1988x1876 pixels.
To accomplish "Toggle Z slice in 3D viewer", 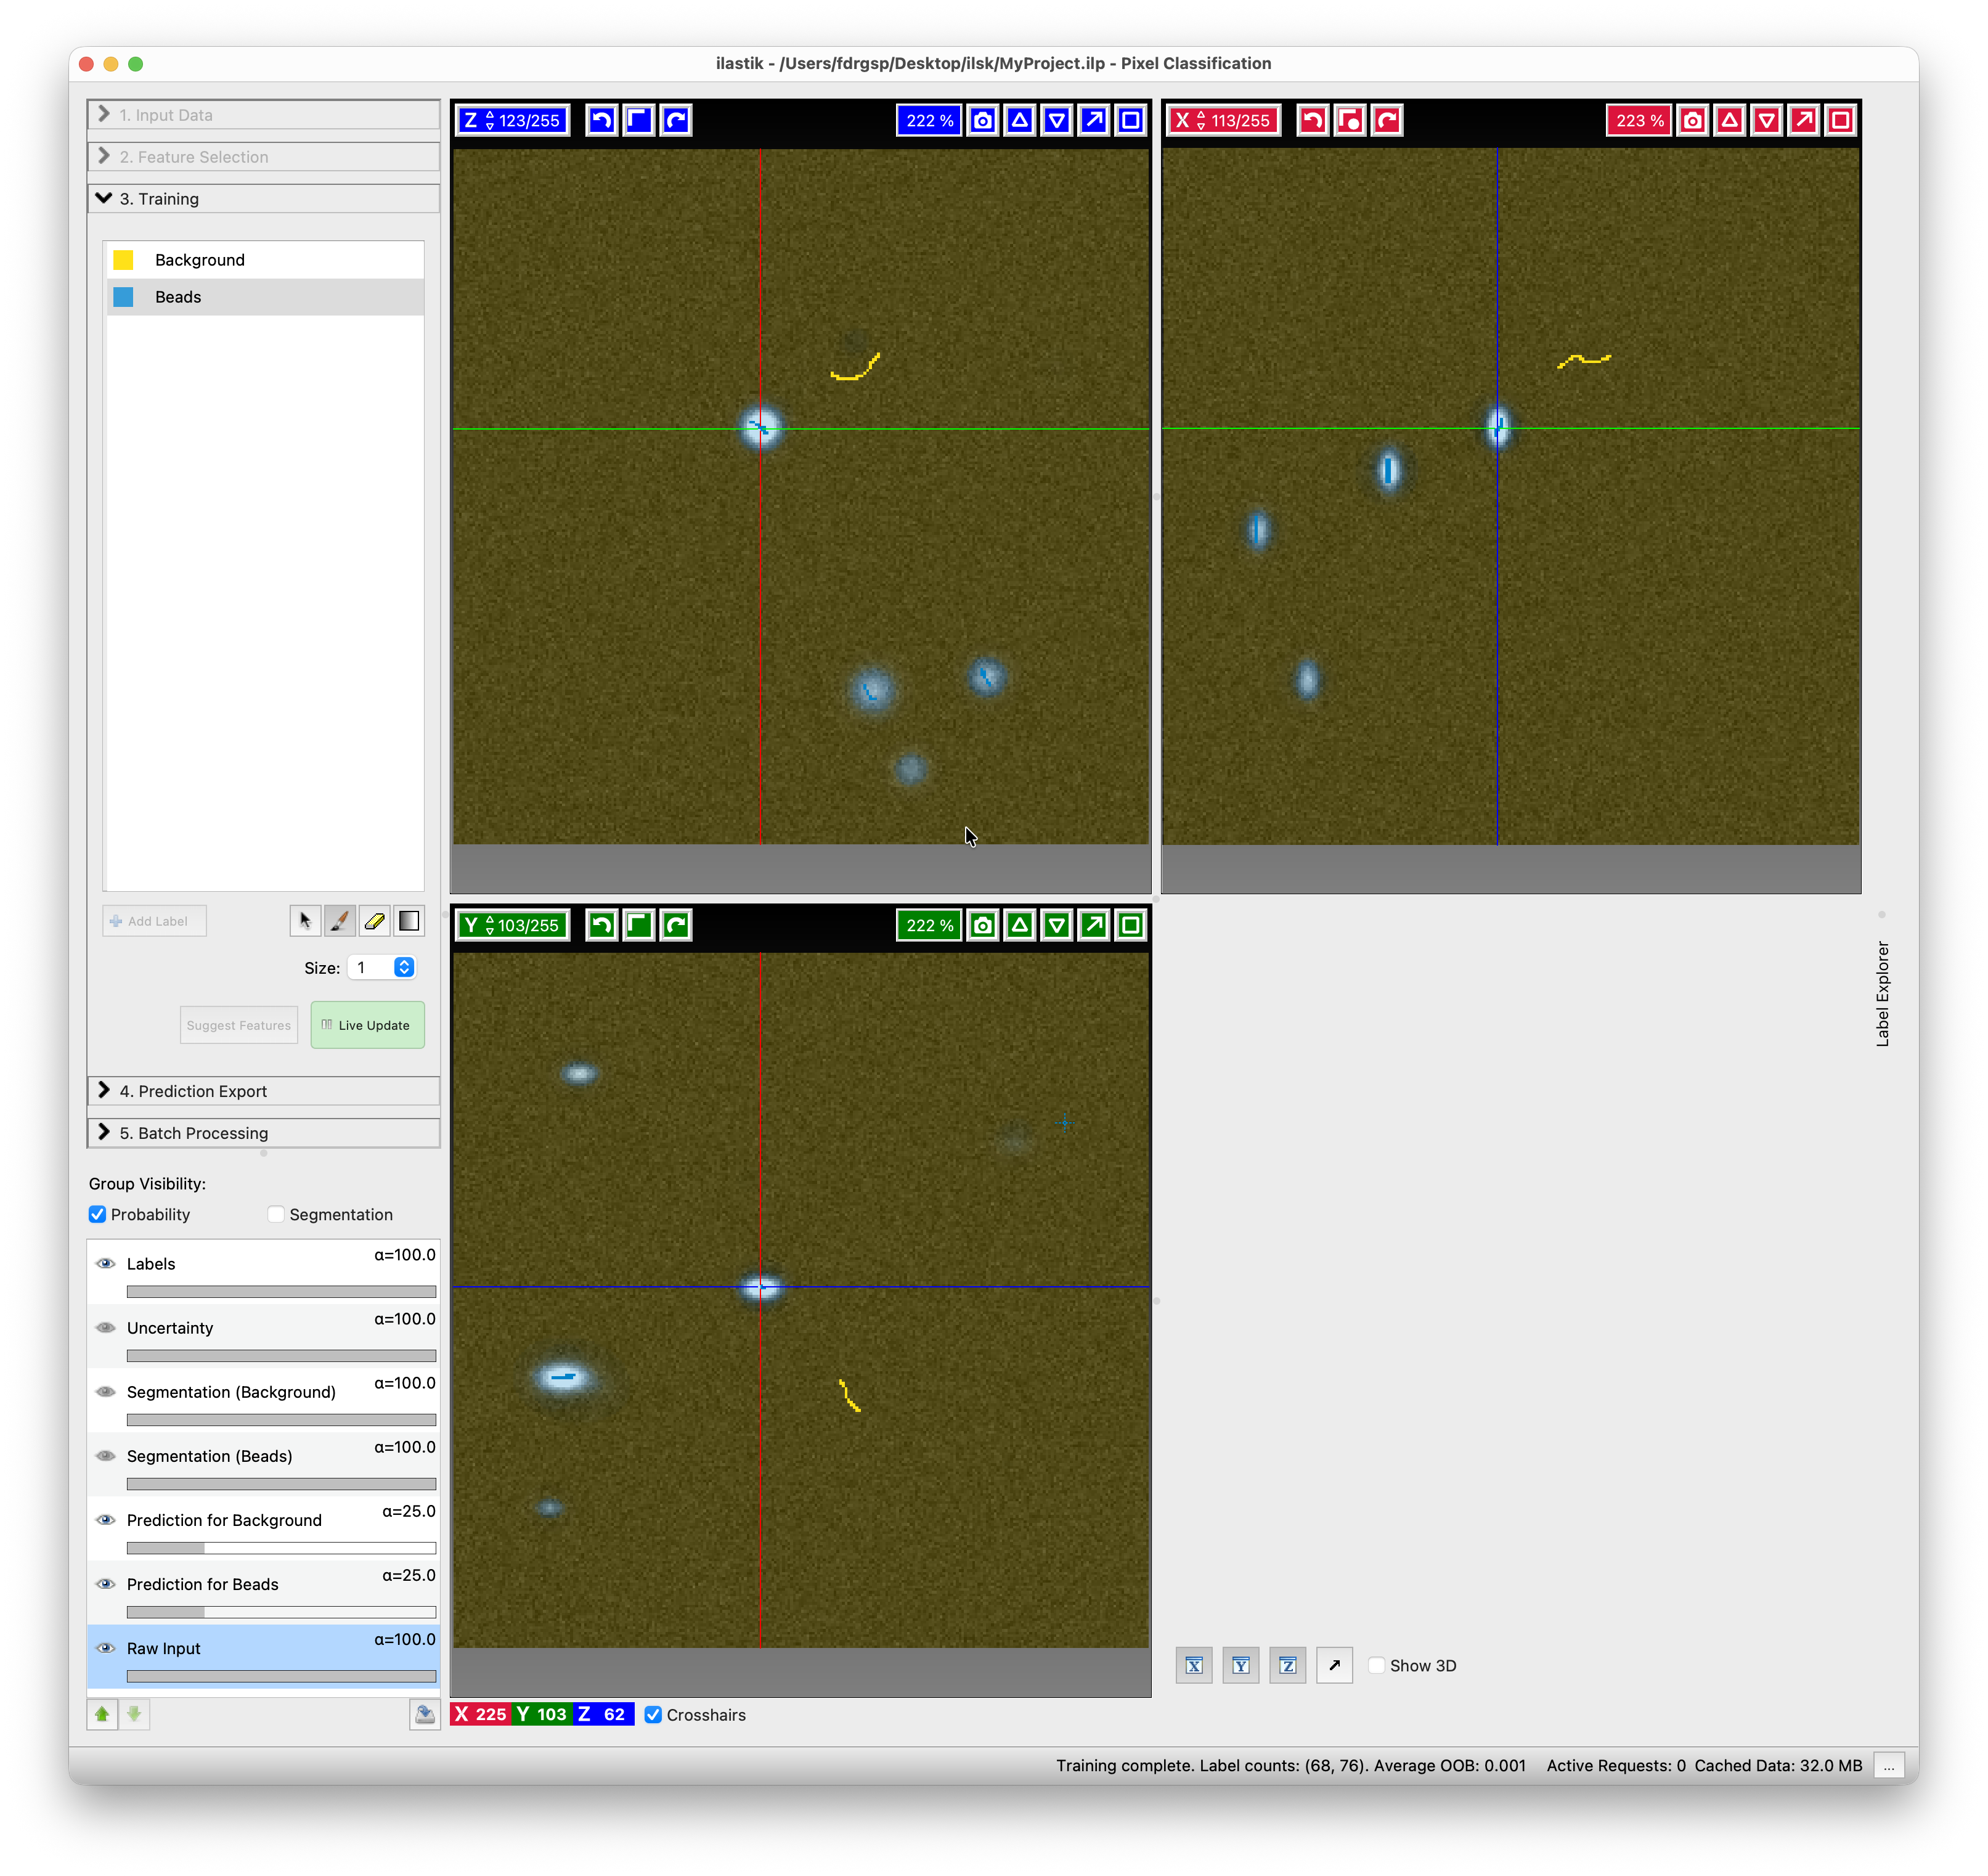I will click(1288, 1665).
